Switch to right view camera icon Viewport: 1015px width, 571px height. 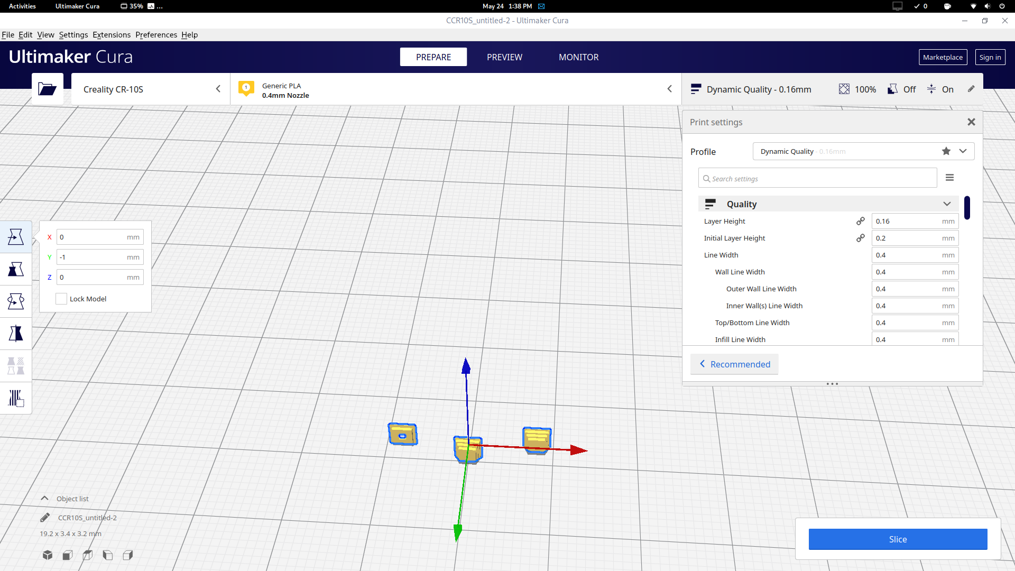pyautogui.click(x=128, y=555)
